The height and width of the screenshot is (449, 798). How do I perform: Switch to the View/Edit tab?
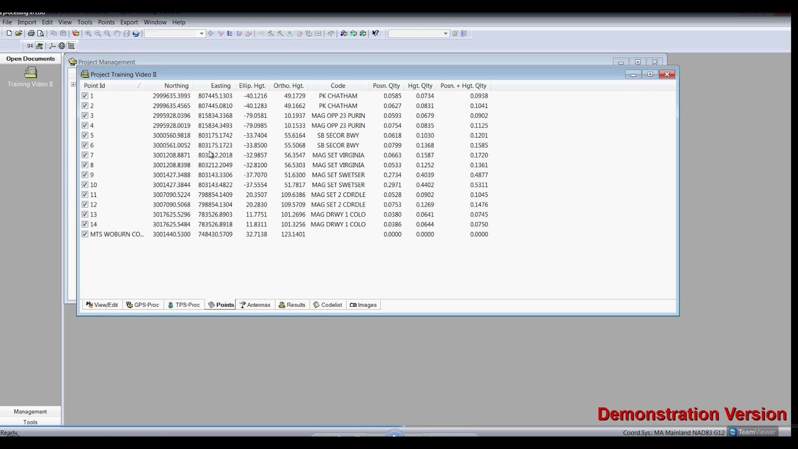click(102, 305)
